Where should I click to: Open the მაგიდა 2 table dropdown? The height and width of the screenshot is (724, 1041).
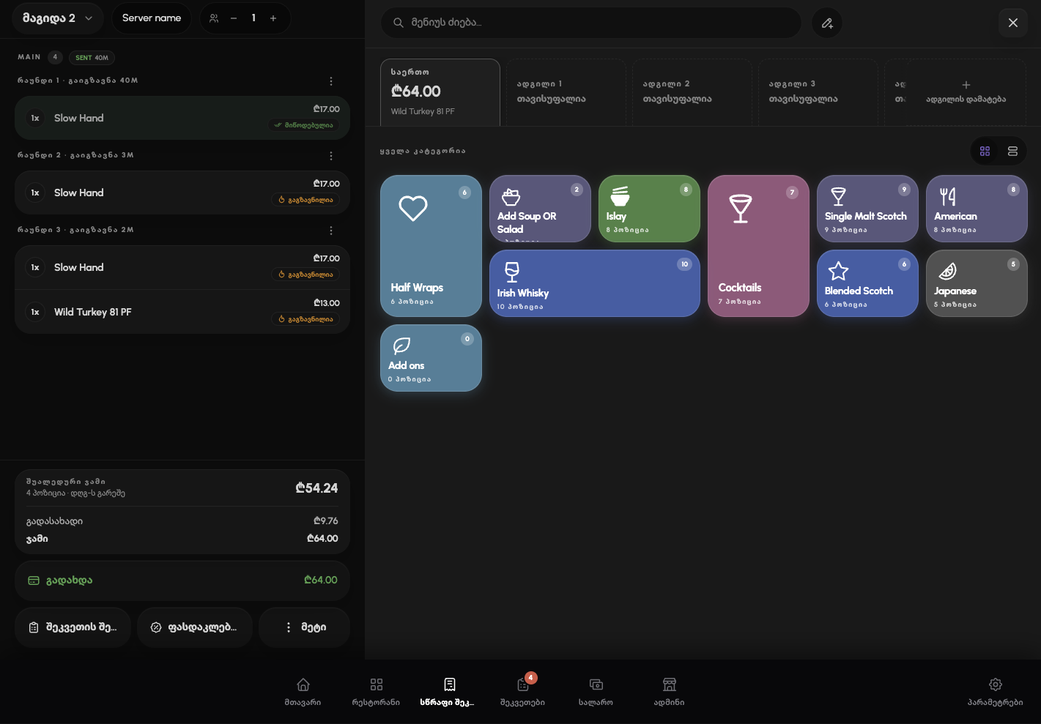(x=58, y=18)
